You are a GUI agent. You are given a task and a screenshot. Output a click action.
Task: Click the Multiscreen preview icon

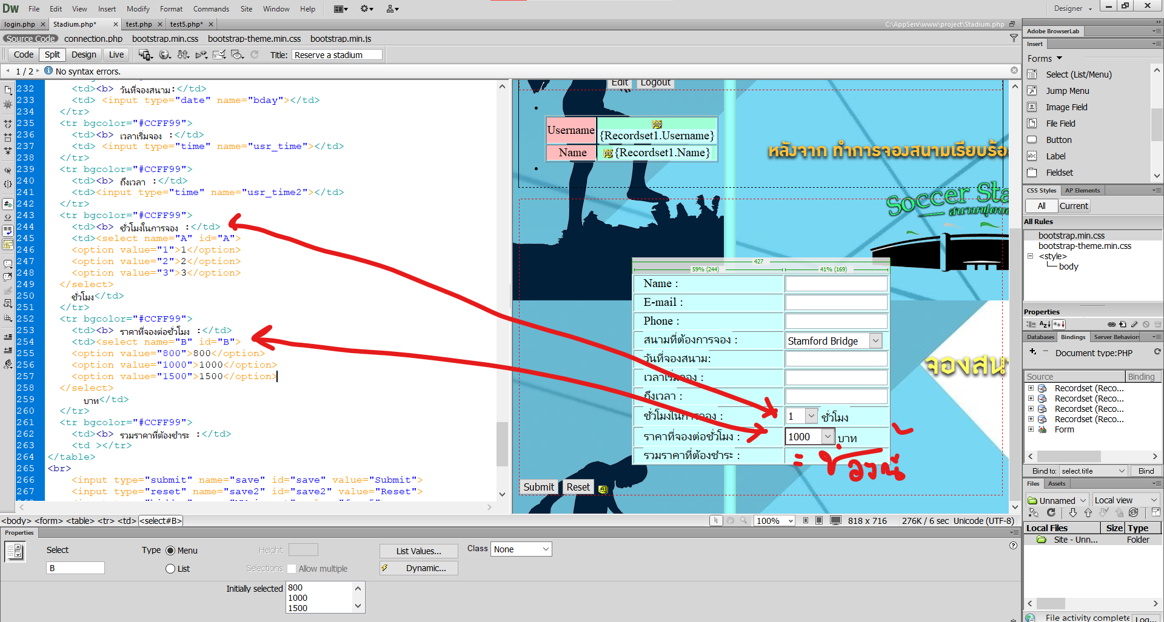(145, 55)
